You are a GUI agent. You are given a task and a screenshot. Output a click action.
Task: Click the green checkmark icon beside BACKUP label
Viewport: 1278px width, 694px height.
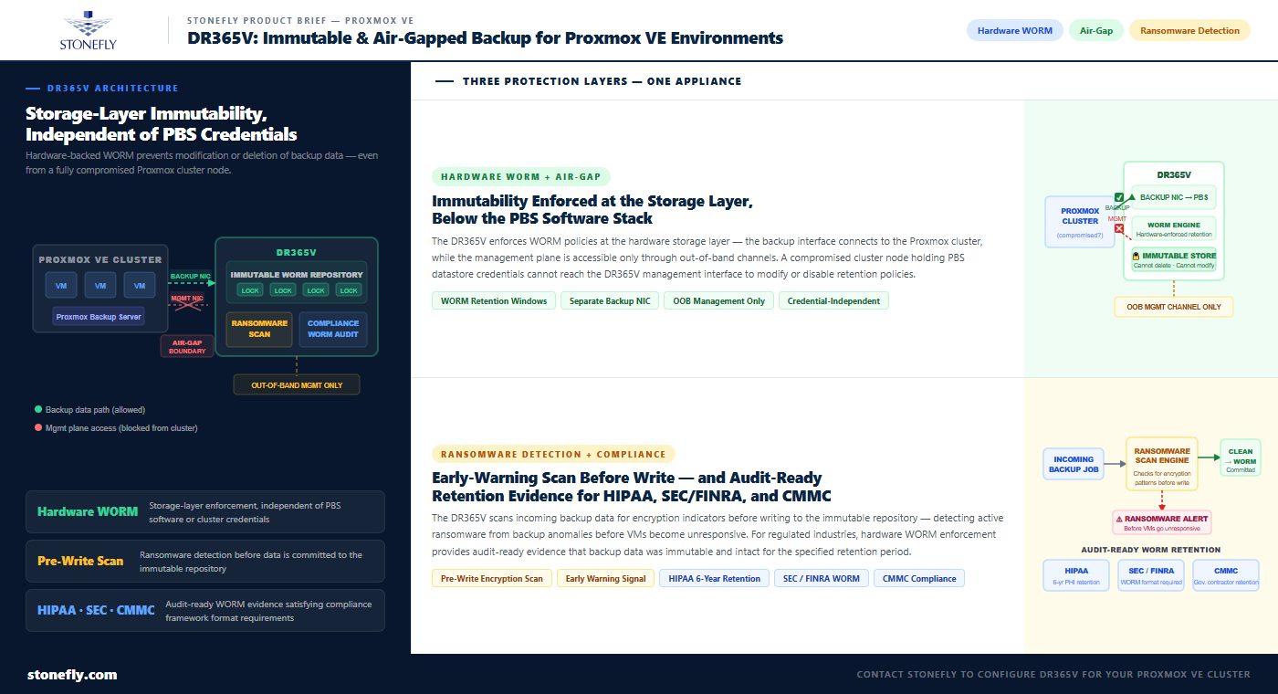pyautogui.click(x=1119, y=196)
